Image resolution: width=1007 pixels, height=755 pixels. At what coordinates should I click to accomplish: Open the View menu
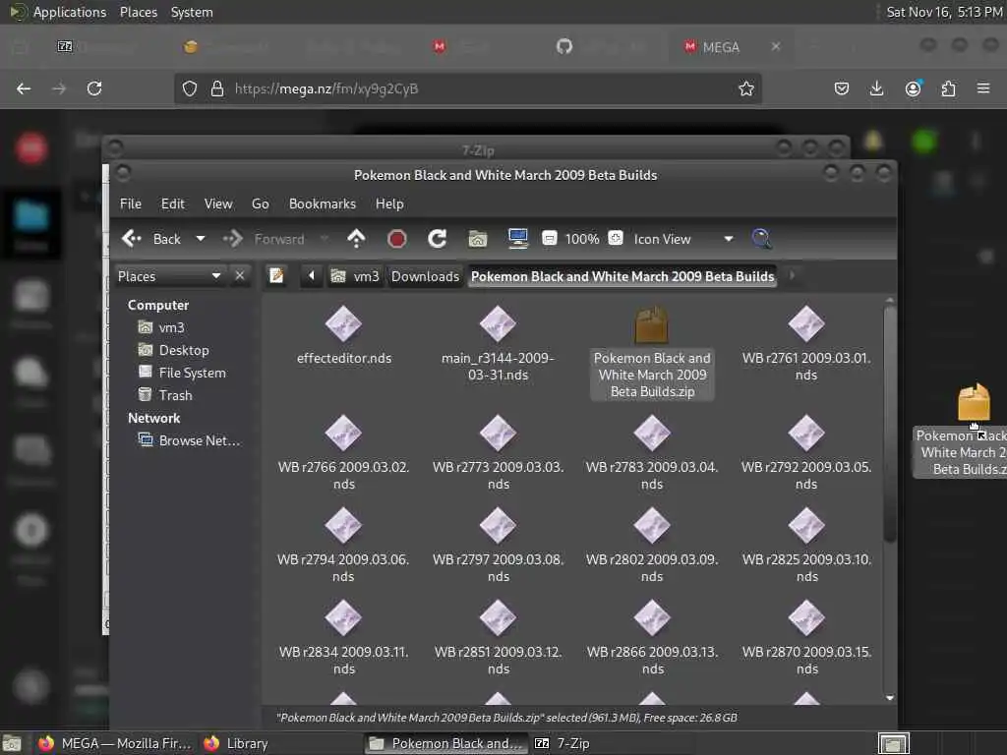coord(218,203)
